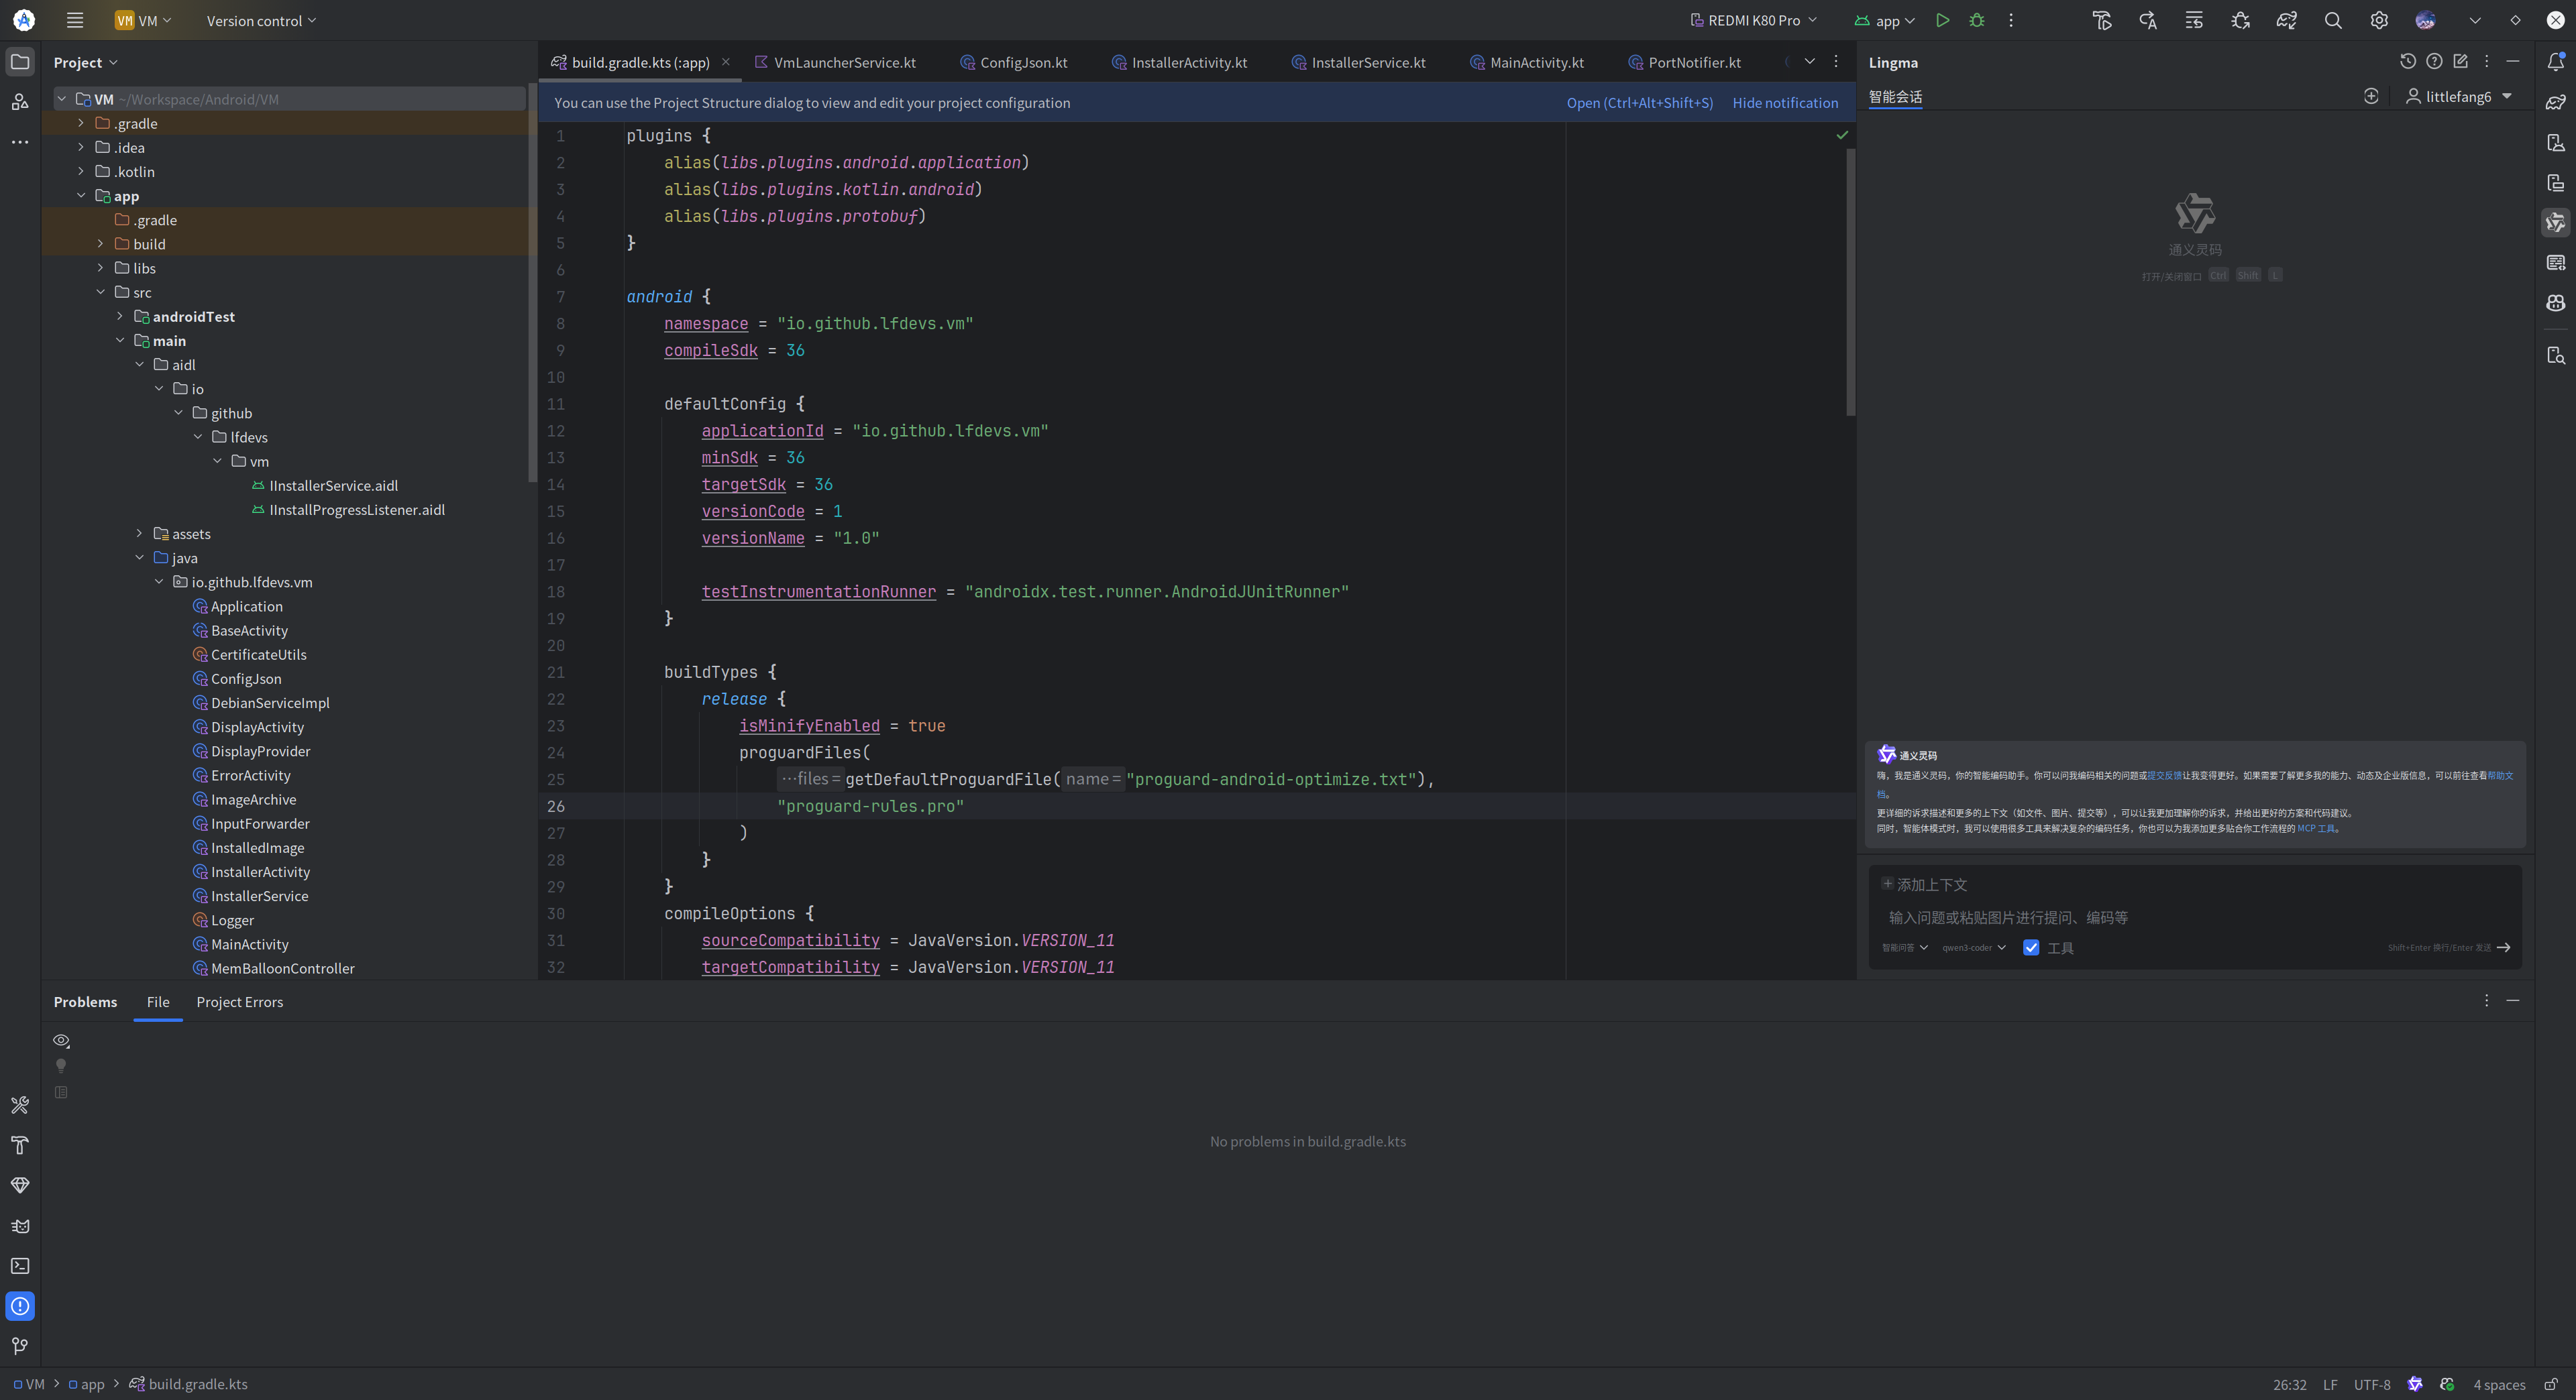
Task: Toggle the 工具 checkbox
Action: pyautogui.click(x=2031, y=947)
